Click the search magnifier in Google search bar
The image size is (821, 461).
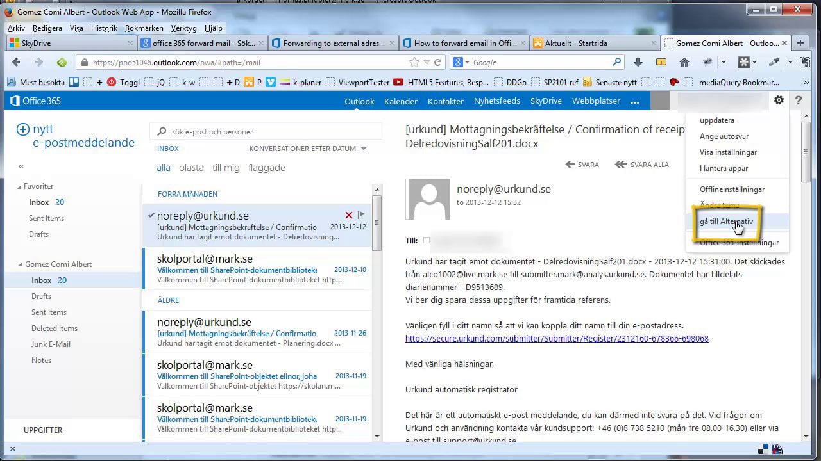pyautogui.click(x=616, y=62)
